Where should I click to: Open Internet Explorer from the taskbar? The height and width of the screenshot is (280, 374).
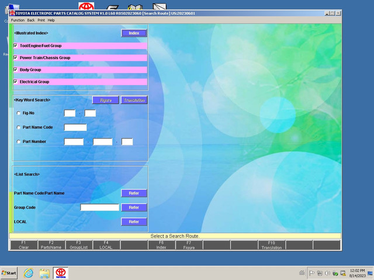point(29,273)
